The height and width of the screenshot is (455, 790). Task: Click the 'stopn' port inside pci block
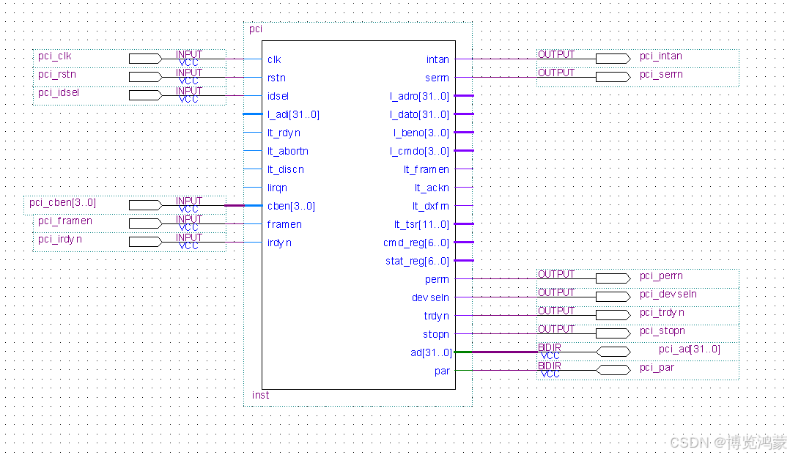[436, 334]
